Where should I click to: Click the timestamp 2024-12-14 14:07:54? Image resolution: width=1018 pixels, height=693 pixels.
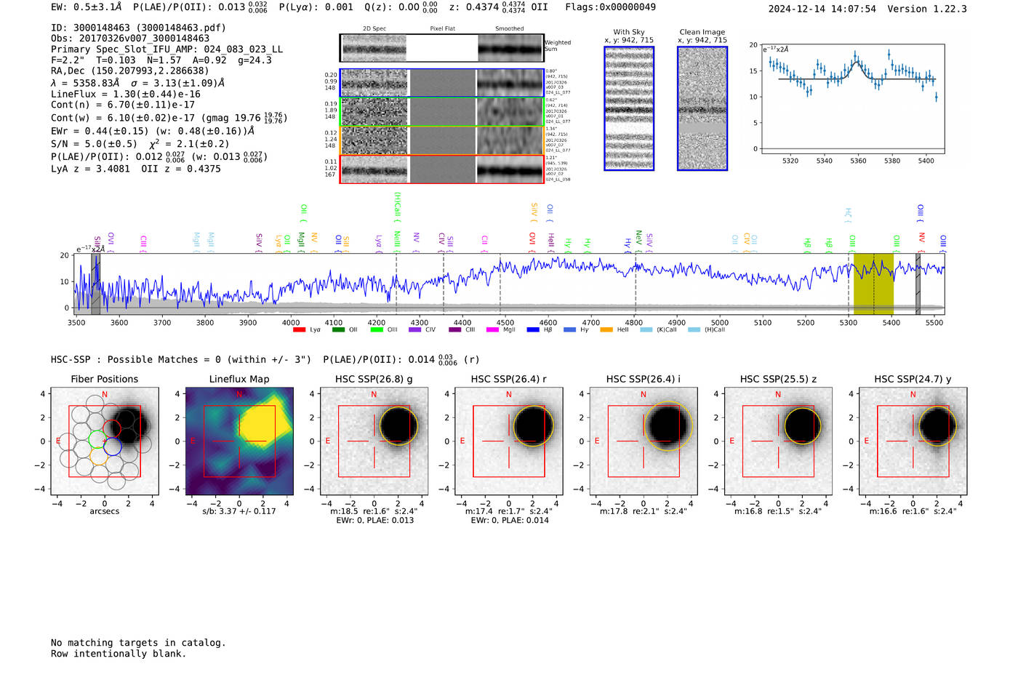[x=822, y=9]
